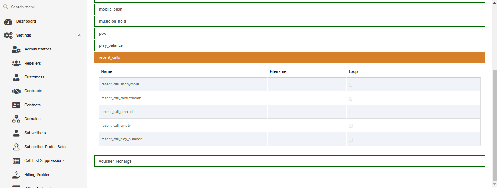This screenshot has height=188, width=497.
Task: Click the Dashboard gauge icon
Action: (8, 21)
